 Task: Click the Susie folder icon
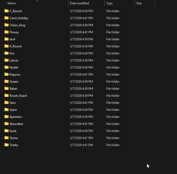tap(7, 131)
